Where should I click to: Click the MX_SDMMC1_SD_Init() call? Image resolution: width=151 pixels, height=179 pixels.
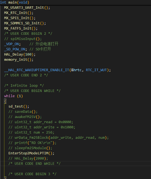pyautogui.click(x=25, y=23)
